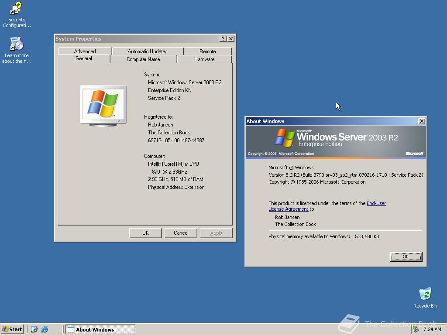Click the 'Physical Address Extension' text
The width and height of the screenshot is (447, 335).
(x=176, y=187)
